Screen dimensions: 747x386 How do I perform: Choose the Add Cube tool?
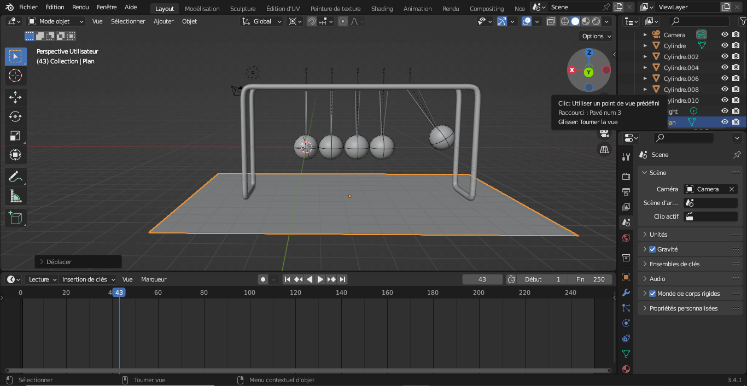[x=15, y=218]
